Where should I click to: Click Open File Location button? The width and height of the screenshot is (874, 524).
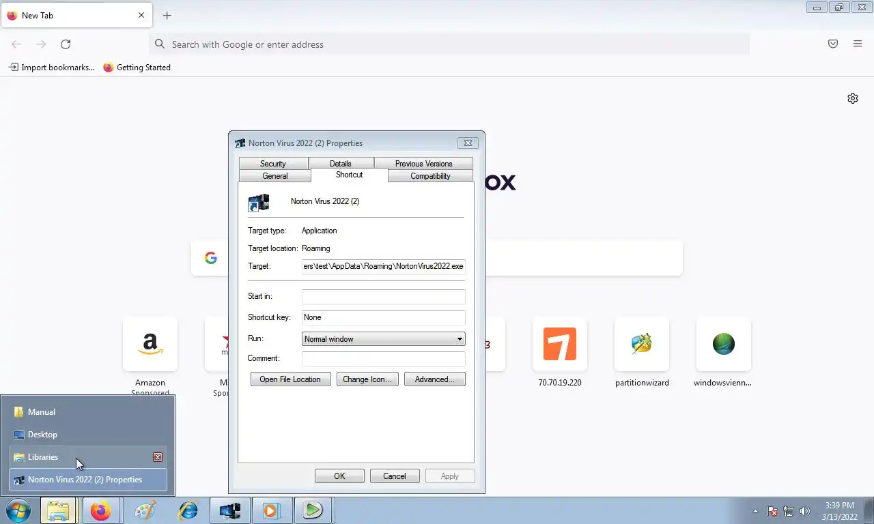click(x=290, y=379)
